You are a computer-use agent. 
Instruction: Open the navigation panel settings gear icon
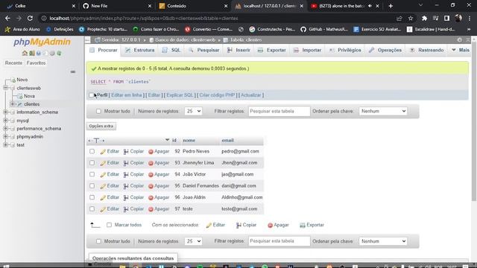pyautogui.click(x=52, y=53)
